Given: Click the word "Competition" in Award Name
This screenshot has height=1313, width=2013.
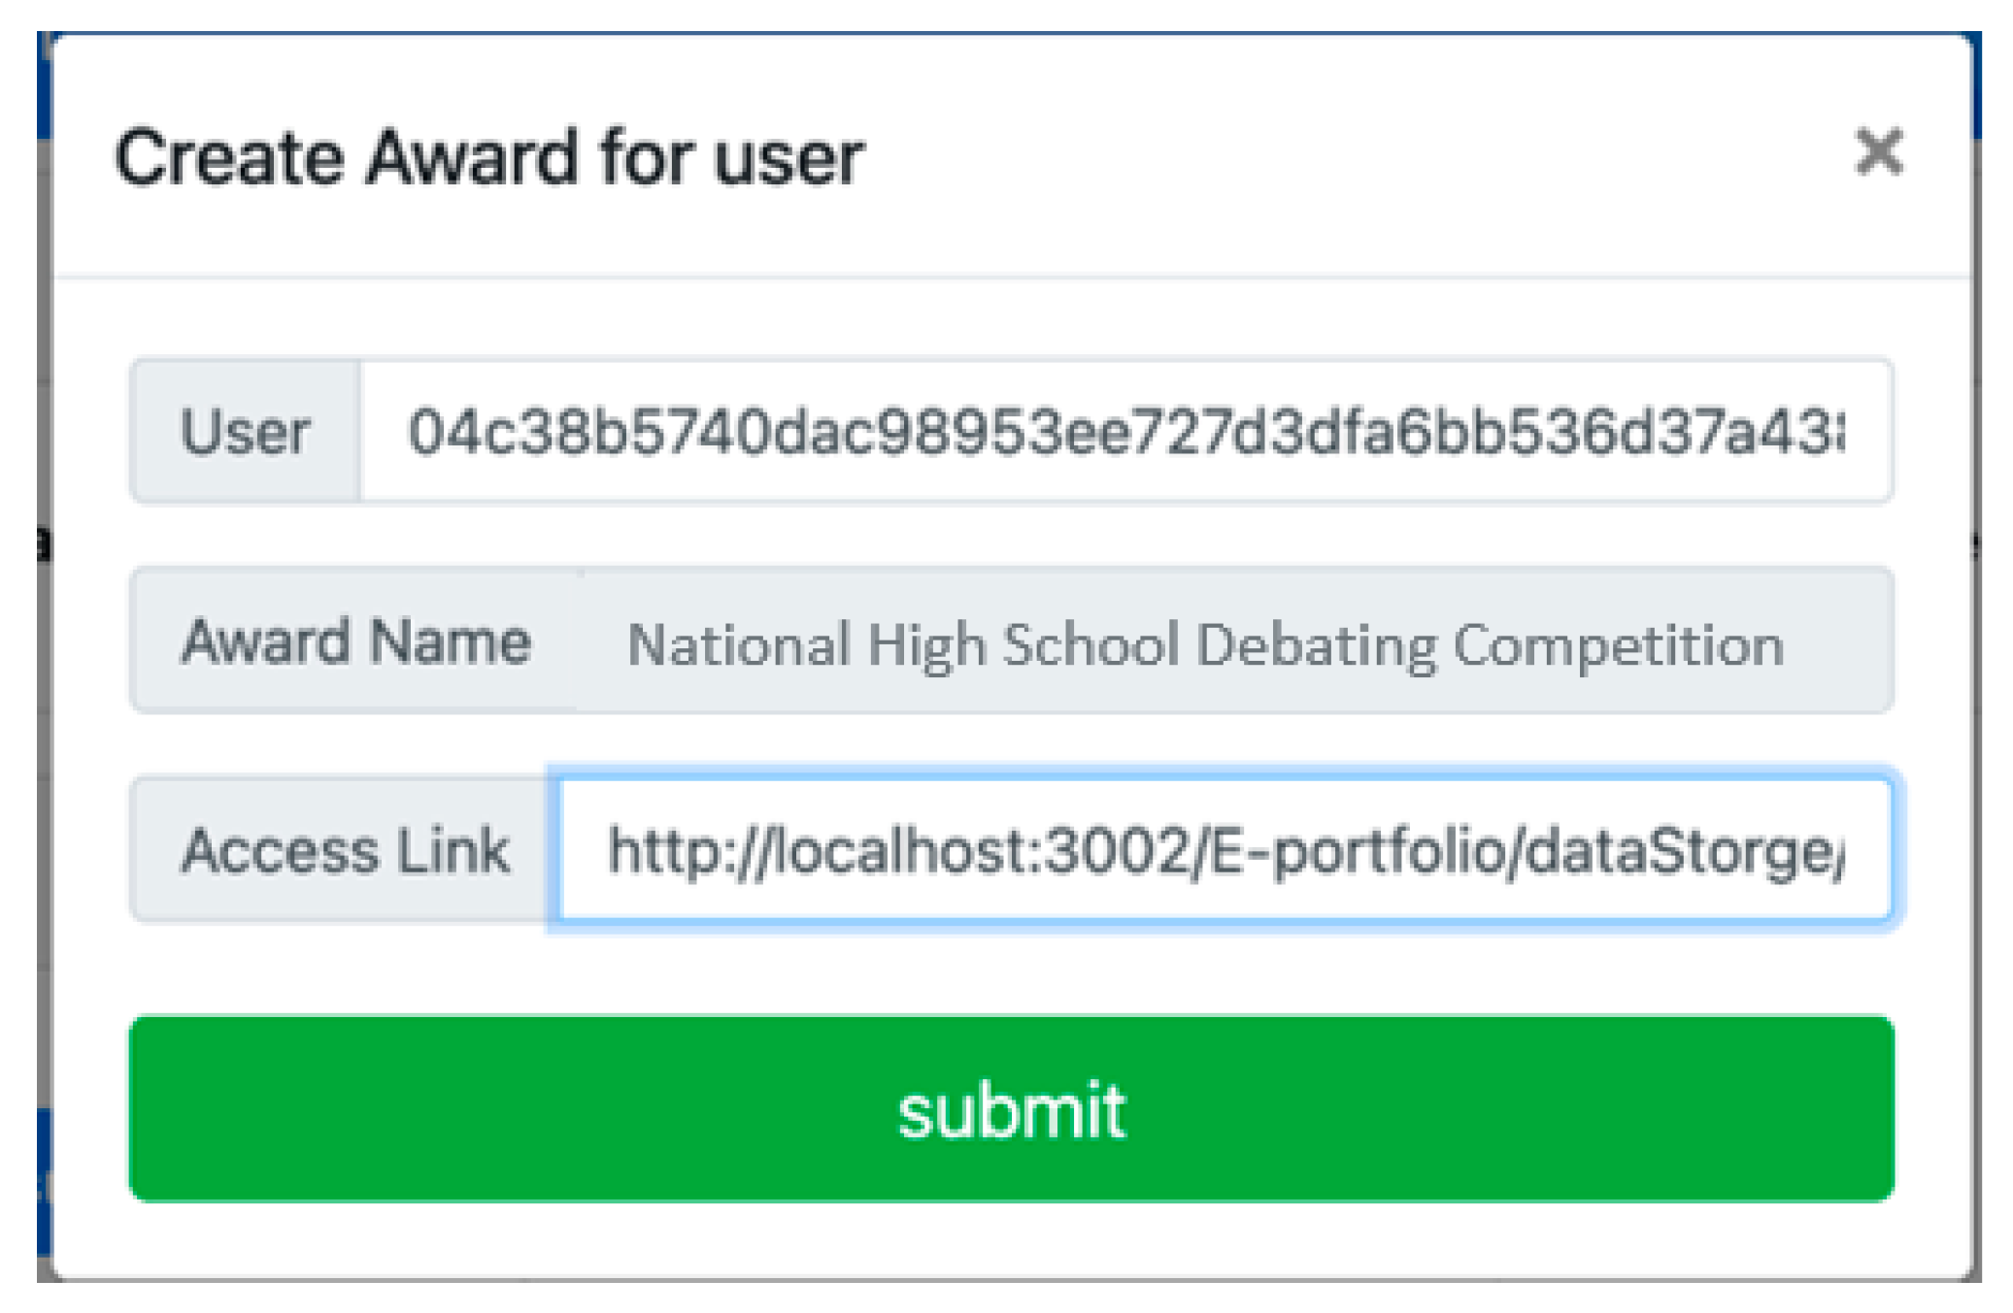Looking at the screenshot, I should pos(1618,644).
